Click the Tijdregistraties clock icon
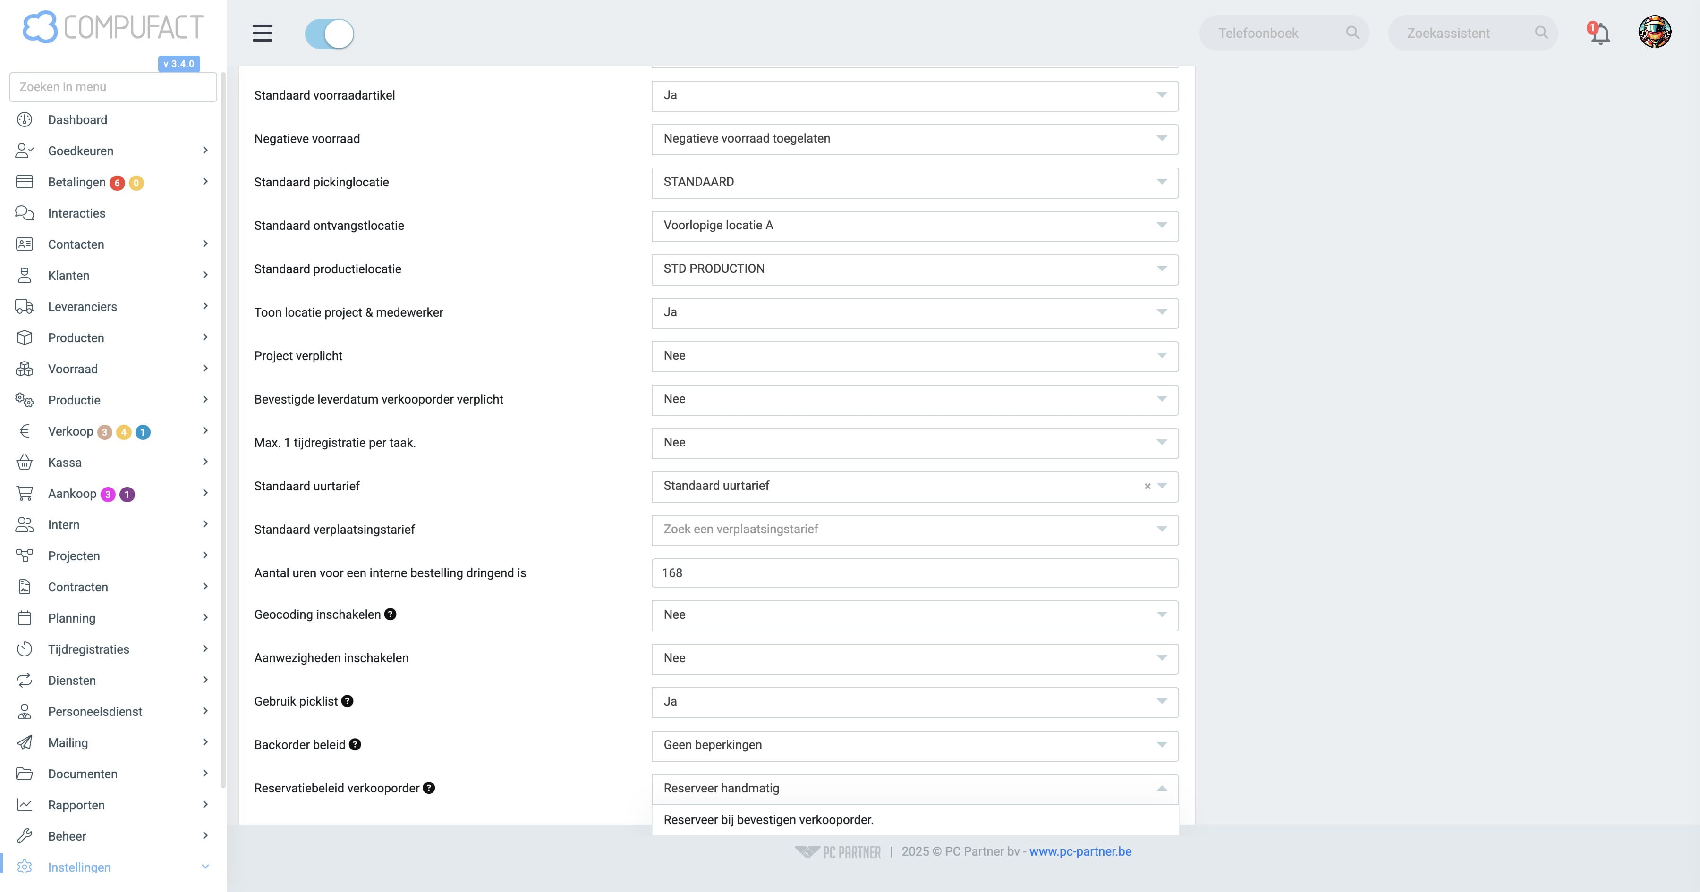 [x=25, y=649]
